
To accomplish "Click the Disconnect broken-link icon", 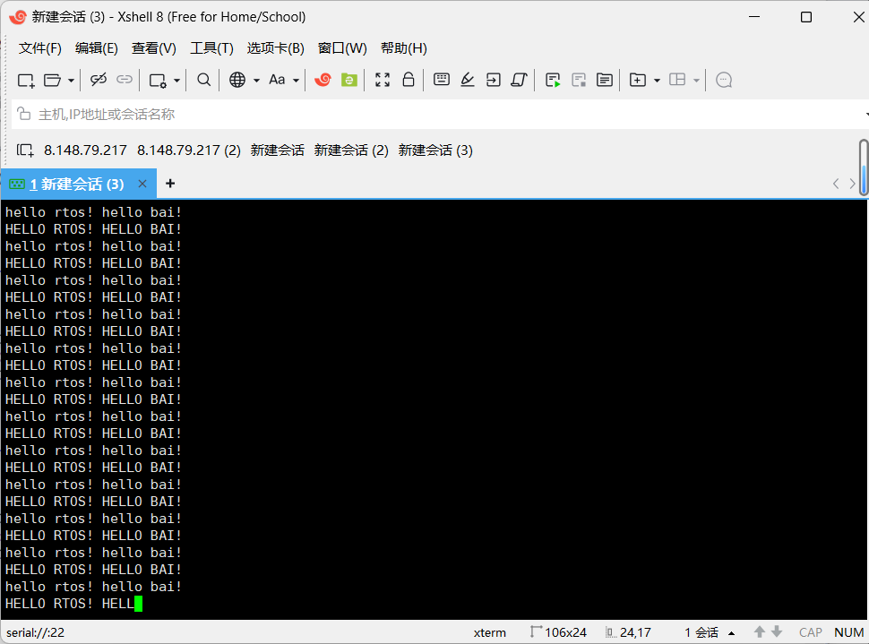I will click(x=99, y=80).
